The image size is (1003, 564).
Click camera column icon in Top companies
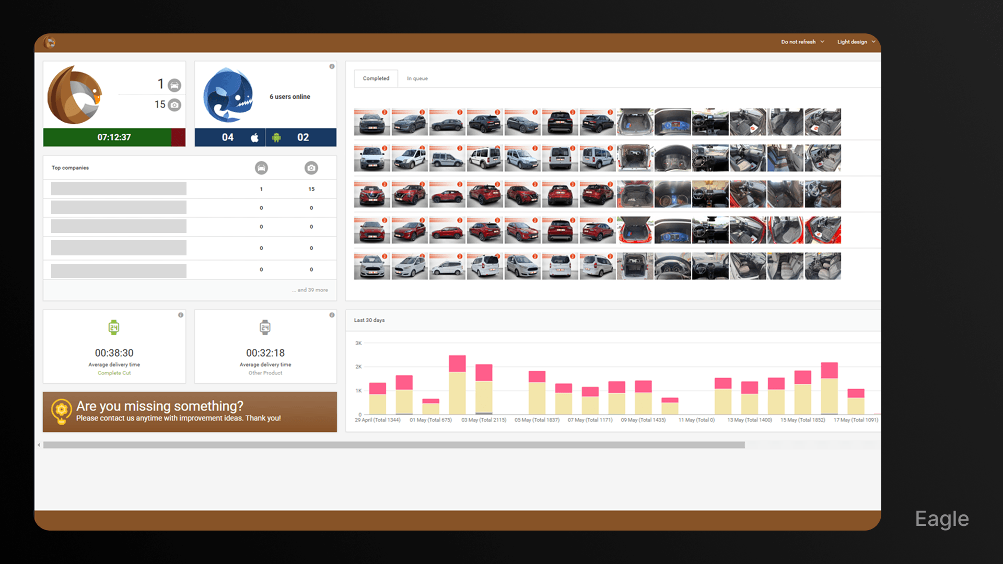click(x=311, y=168)
